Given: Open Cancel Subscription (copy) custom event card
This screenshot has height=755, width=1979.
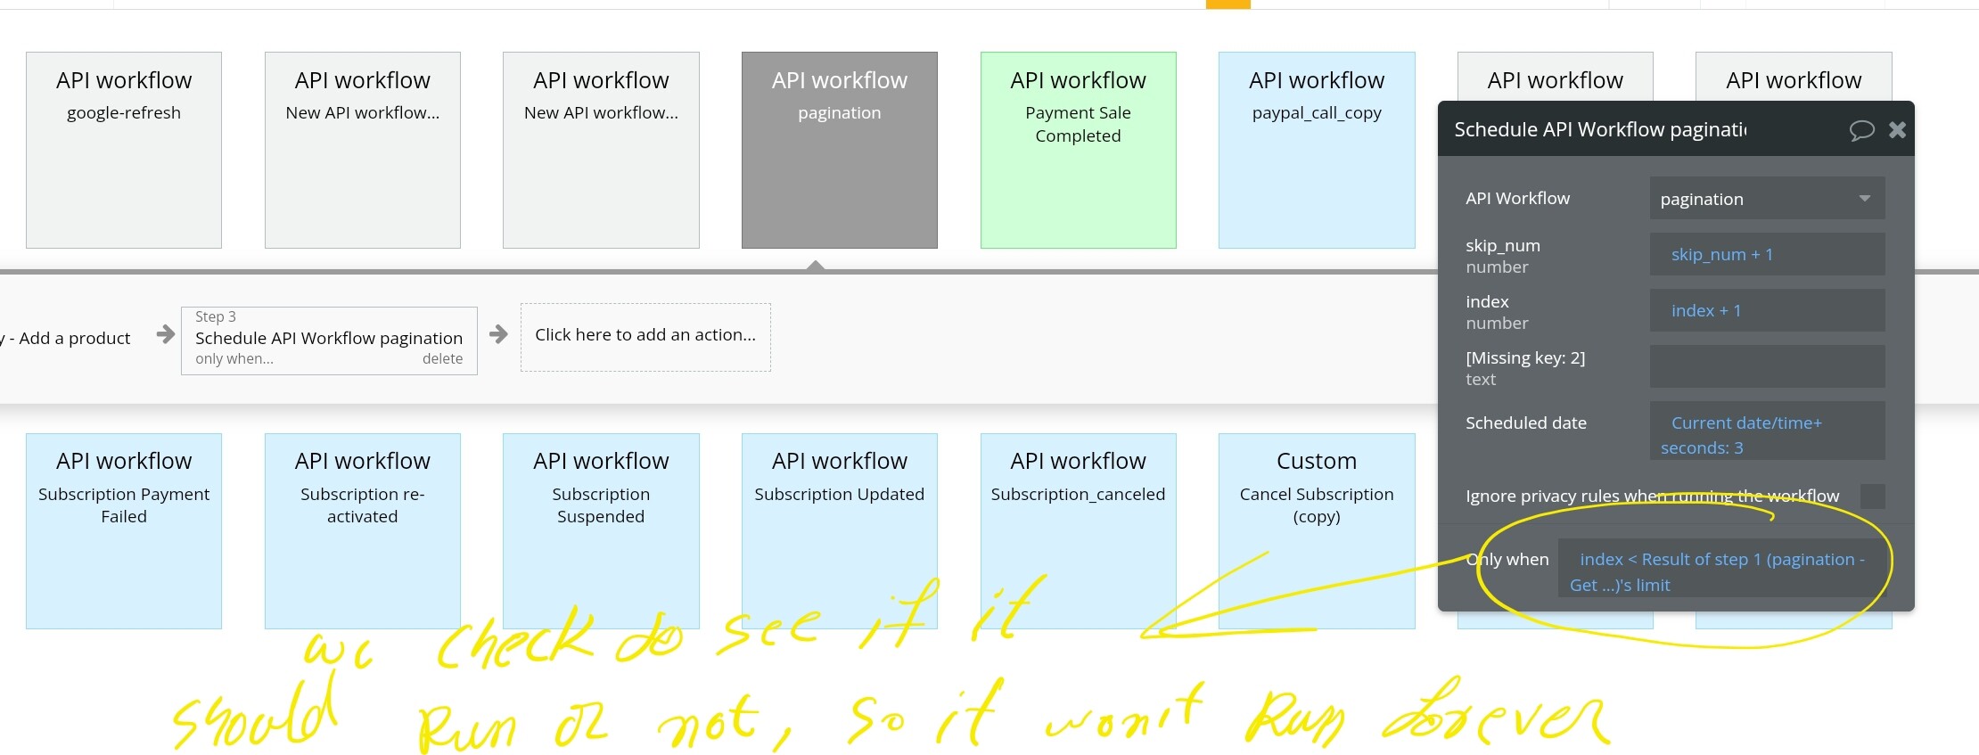Looking at the screenshot, I should point(1317,531).
